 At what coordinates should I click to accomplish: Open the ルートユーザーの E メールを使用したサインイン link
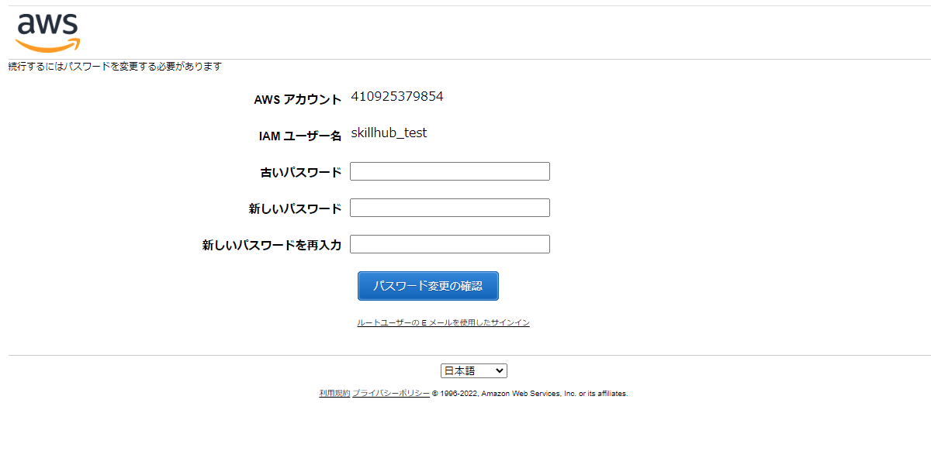pos(443,322)
